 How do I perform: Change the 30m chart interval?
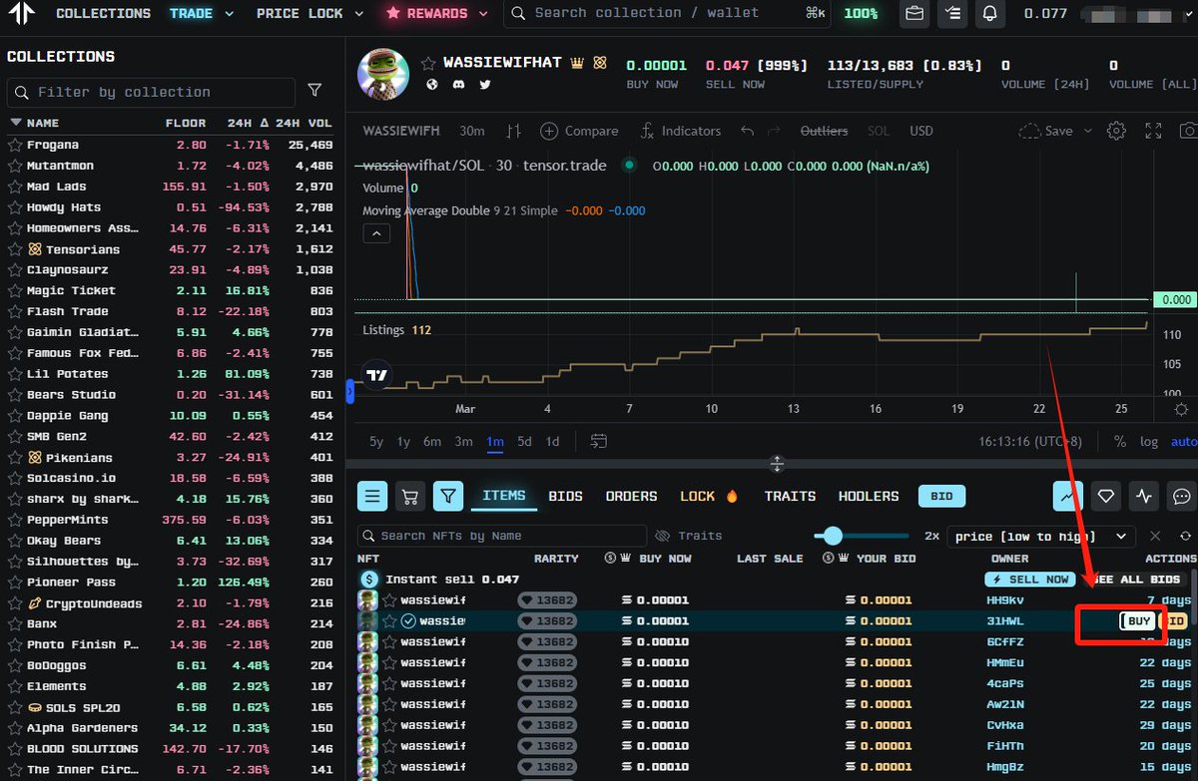click(472, 131)
